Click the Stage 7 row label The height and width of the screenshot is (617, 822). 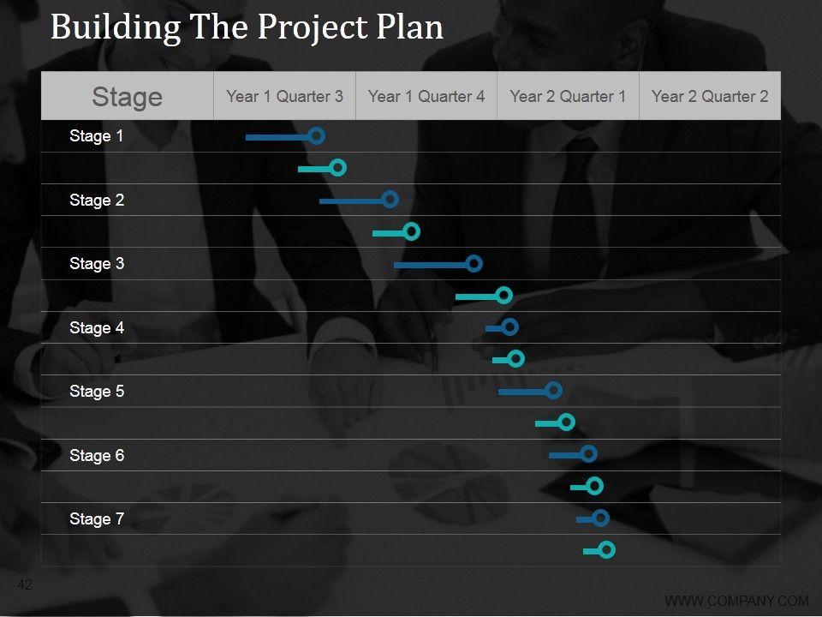click(97, 518)
